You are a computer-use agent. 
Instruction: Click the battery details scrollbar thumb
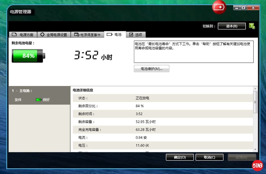click(x=255, y=102)
